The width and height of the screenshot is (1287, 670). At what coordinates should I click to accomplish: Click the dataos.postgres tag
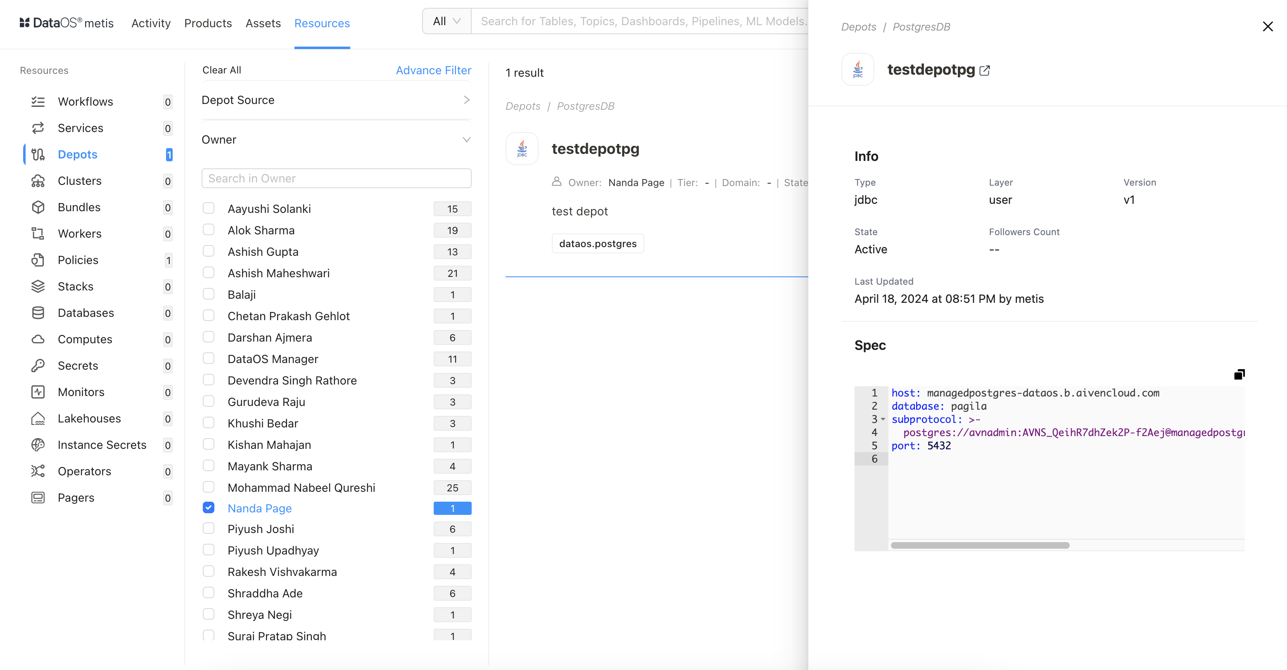click(598, 244)
